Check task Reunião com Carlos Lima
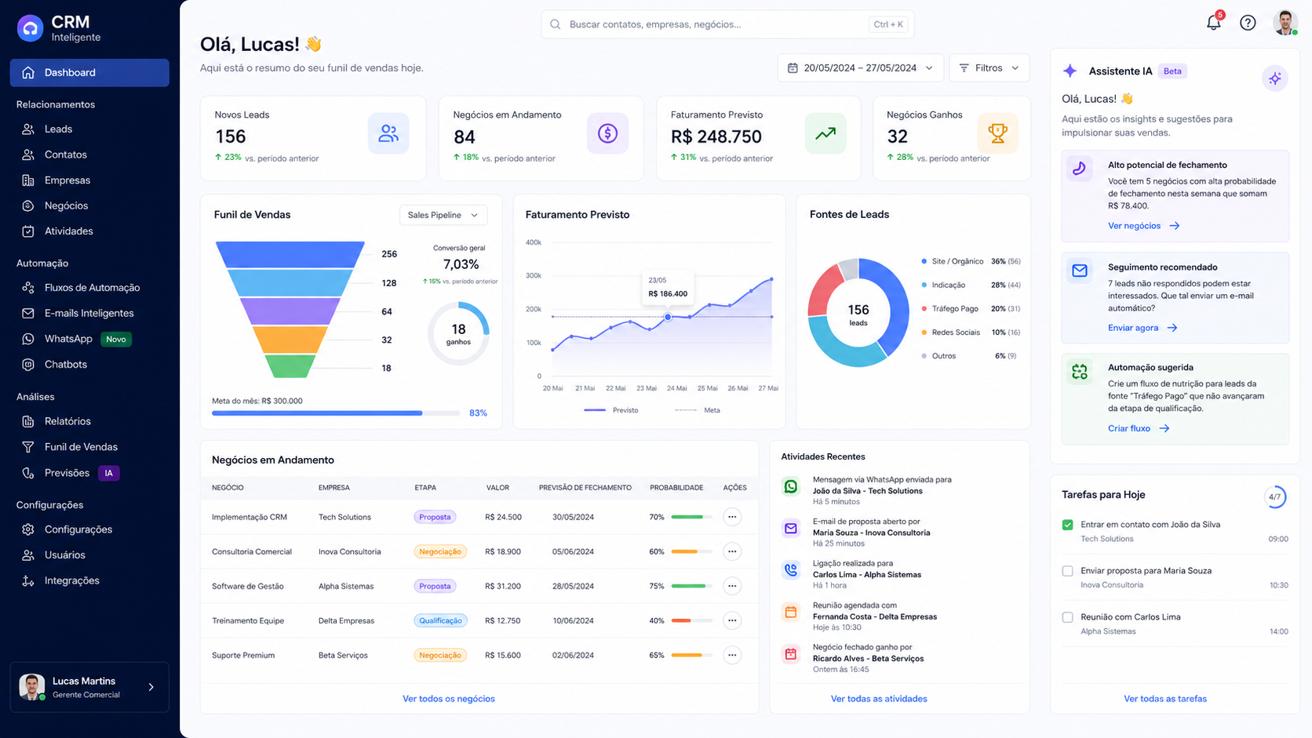1312x738 pixels. click(1067, 617)
